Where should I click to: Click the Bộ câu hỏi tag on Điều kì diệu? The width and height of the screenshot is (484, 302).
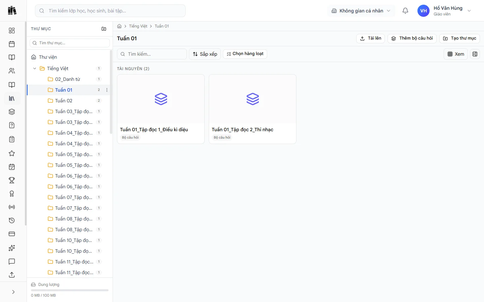tap(130, 138)
